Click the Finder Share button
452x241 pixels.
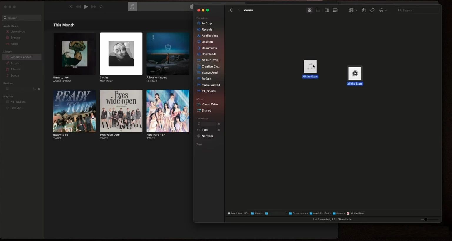pos(364,10)
